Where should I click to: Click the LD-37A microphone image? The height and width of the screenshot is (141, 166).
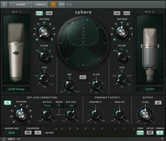(150, 55)
